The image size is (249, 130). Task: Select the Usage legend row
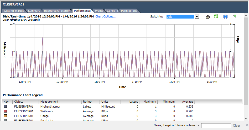[x=122, y=116]
